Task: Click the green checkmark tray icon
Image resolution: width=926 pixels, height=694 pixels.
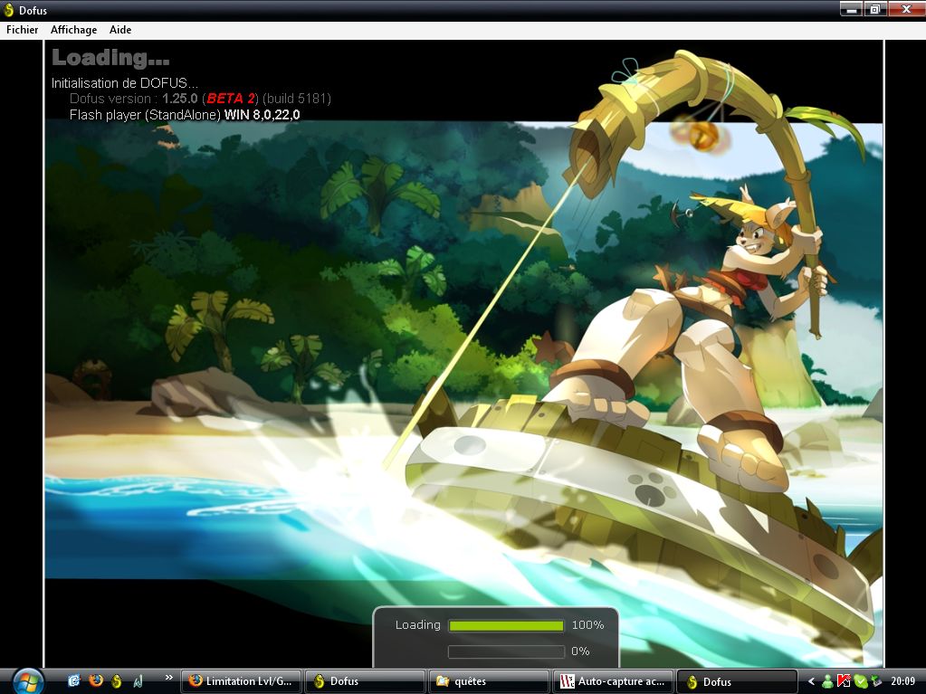Action: pyautogui.click(x=861, y=681)
